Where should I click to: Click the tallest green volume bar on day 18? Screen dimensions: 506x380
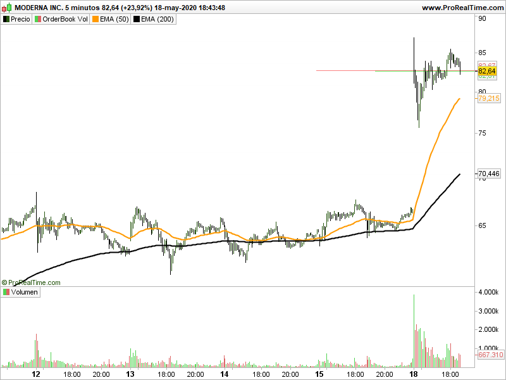414,331
